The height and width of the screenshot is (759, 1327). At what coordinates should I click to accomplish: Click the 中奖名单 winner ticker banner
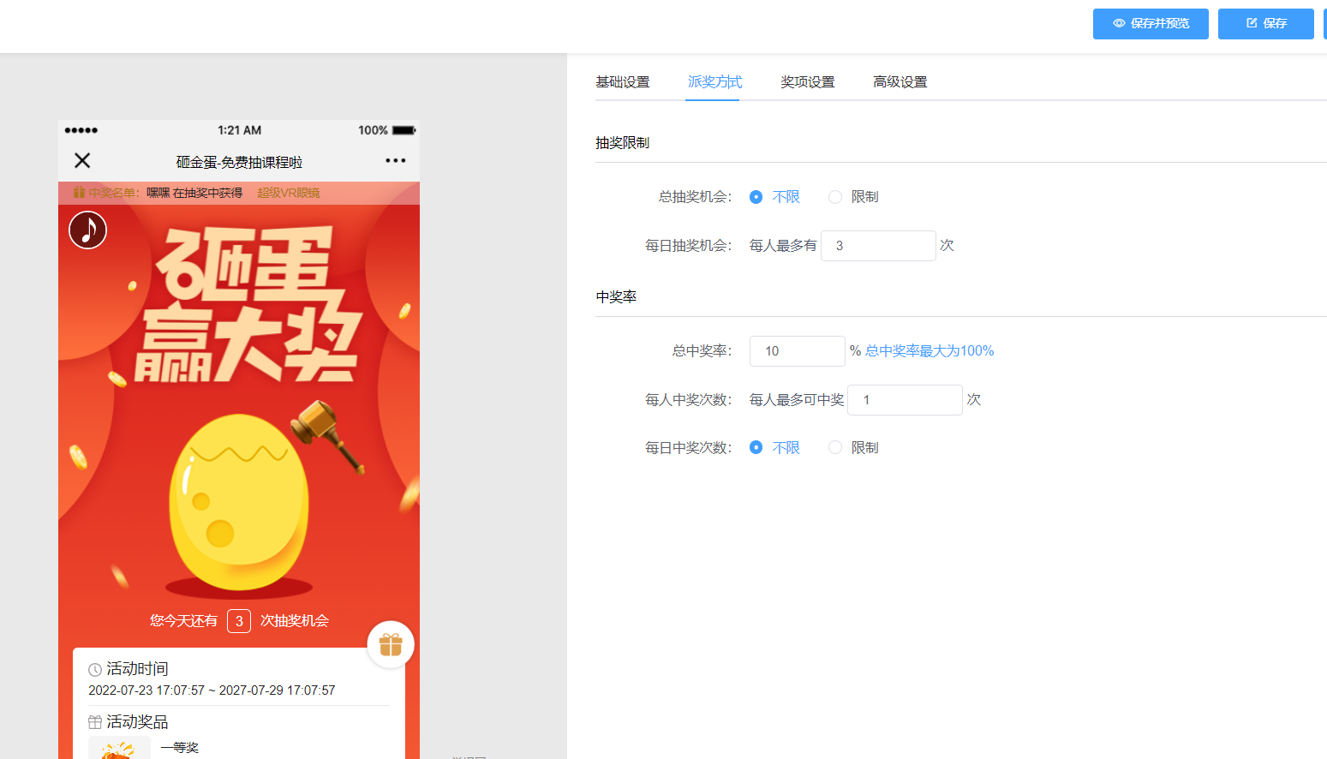pyautogui.click(x=239, y=193)
